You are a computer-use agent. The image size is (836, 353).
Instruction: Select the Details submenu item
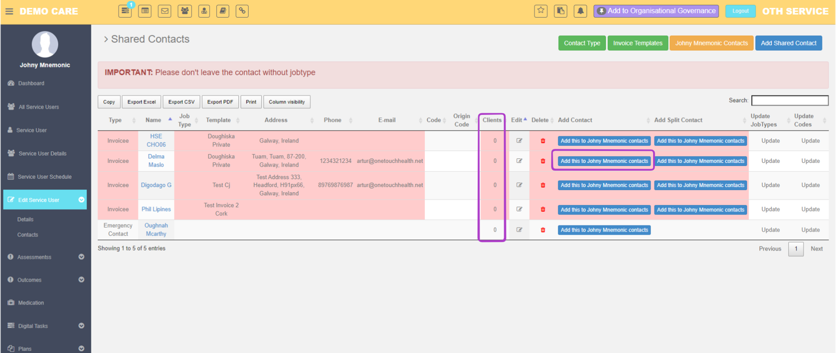pos(25,219)
